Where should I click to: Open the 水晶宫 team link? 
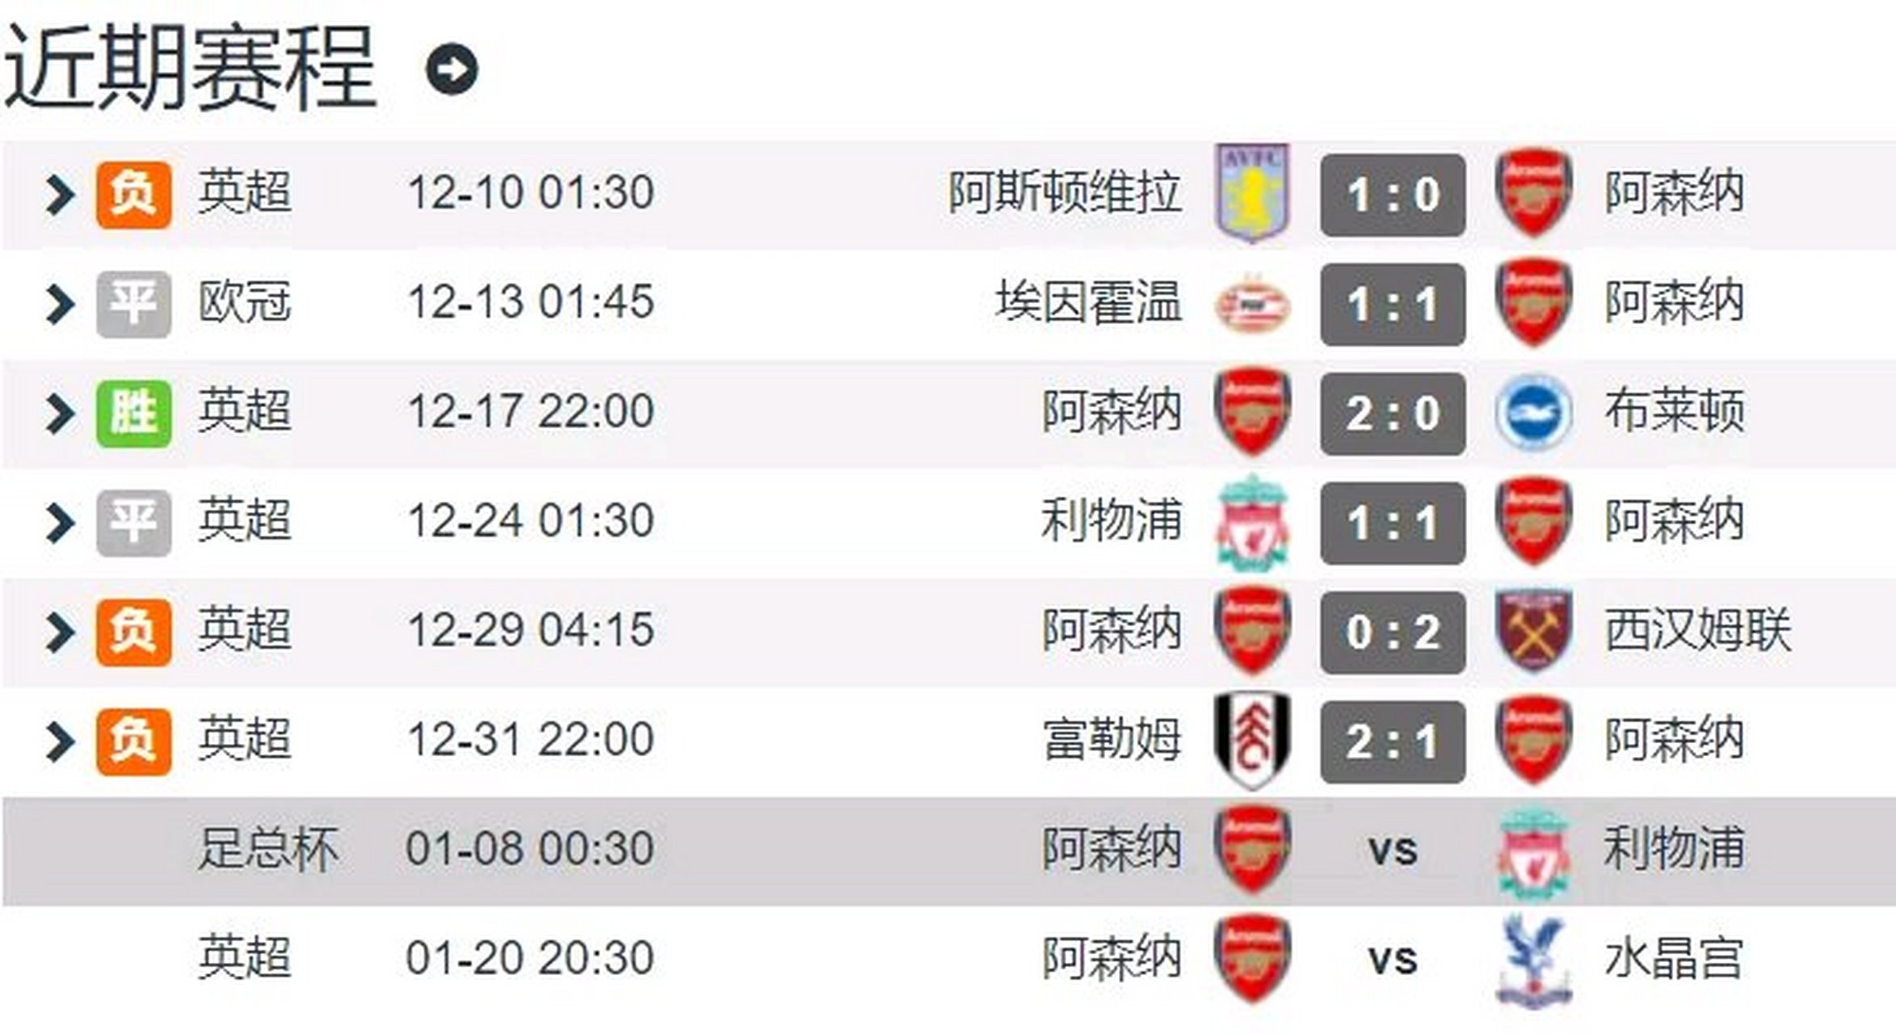coord(1673,958)
